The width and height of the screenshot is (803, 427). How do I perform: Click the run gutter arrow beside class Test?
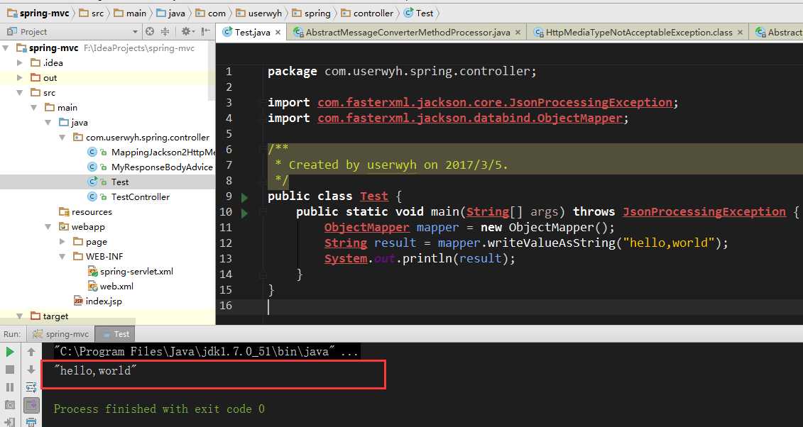point(244,197)
